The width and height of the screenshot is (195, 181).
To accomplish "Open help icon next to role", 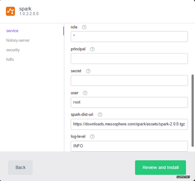I will coord(84,27).
